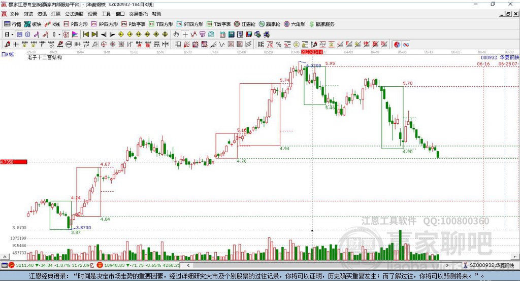The image size is (520, 281).
Task: Select the yellow diamond horizontal-arrows icon
Action: (x=139, y=34)
